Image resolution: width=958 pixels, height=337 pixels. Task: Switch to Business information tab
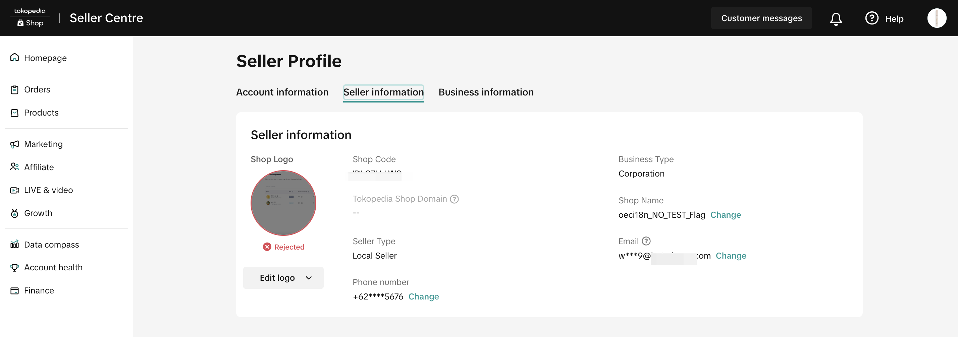486,92
